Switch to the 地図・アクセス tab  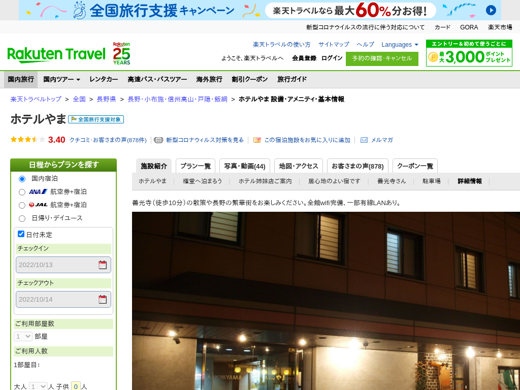click(299, 166)
